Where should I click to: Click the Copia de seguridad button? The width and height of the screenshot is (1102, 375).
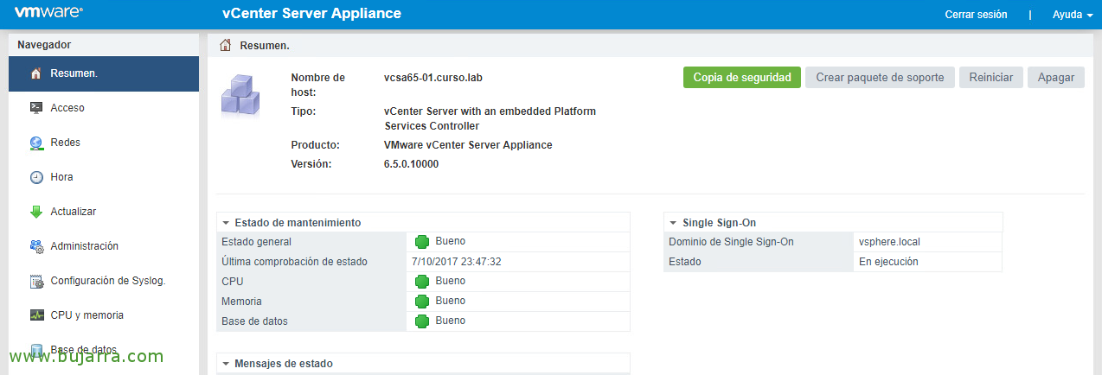click(742, 77)
